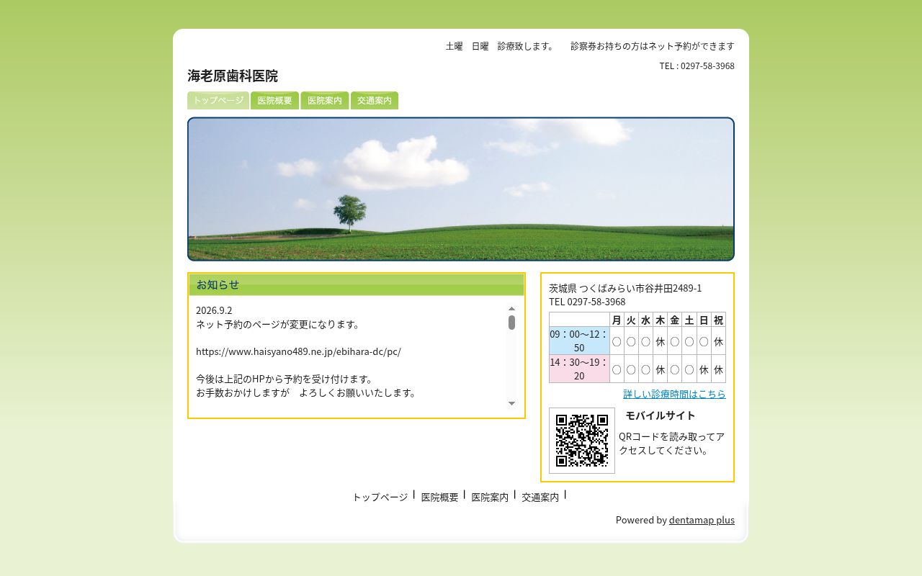Click the 今後は上記のHPから予約を受け付けます line
The image size is (922, 576).
coord(285,379)
